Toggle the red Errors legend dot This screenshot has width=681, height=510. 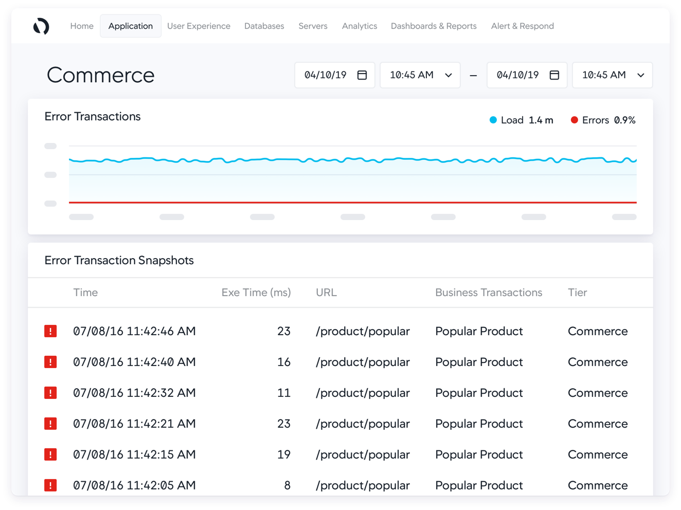(574, 120)
